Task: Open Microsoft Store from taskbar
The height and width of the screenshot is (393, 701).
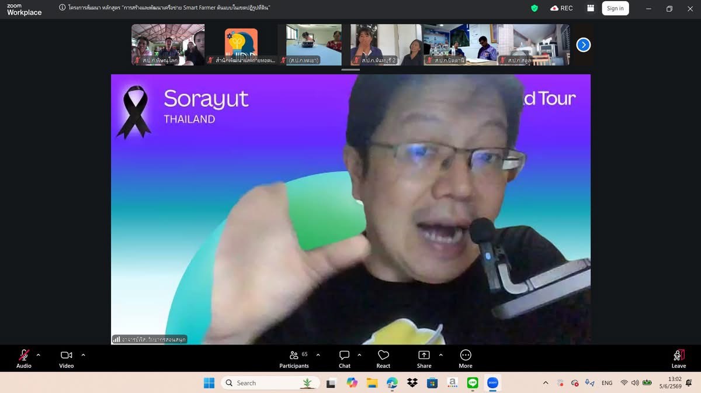Action: [432, 383]
